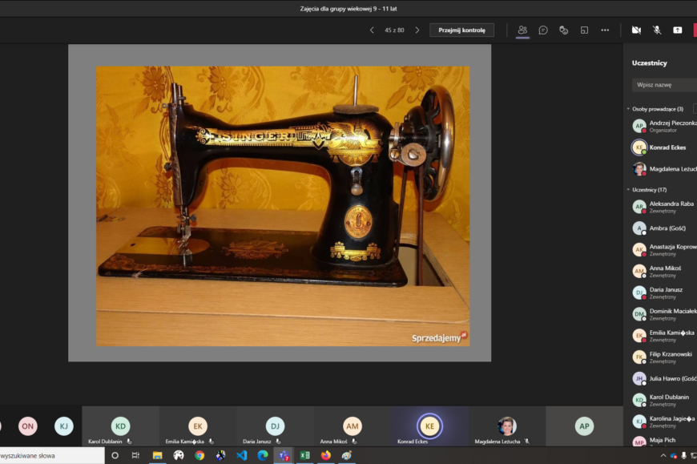Collapse the Osoby prowadzące section
This screenshot has width=697, height=464.
pos(628,109)
